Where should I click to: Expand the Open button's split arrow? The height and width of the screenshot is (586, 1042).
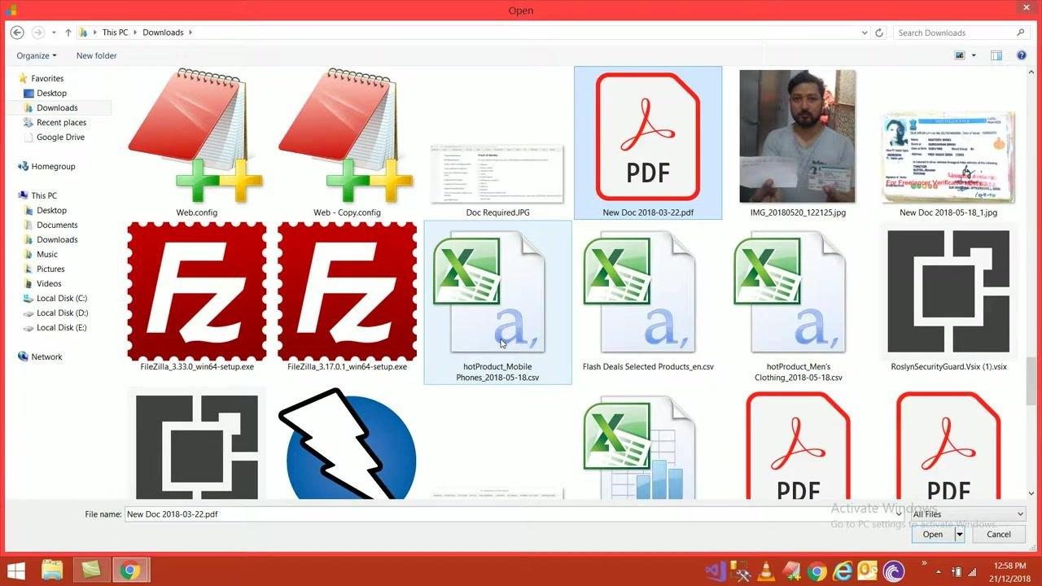[x=960, y=535]
